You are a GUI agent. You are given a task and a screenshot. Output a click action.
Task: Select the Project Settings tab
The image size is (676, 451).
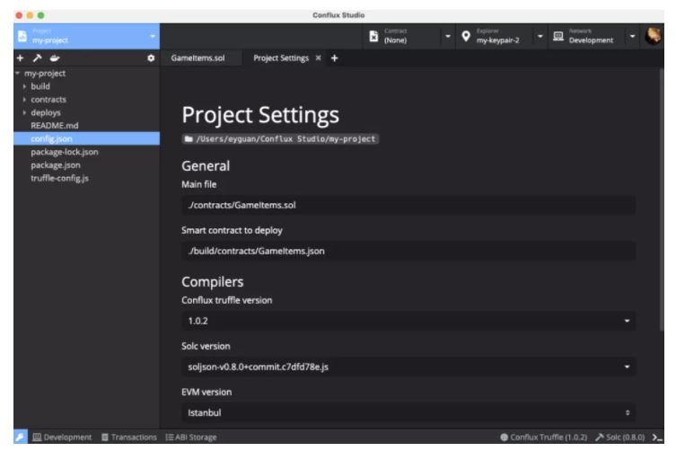pyautogui.click(x=281, y=57)
